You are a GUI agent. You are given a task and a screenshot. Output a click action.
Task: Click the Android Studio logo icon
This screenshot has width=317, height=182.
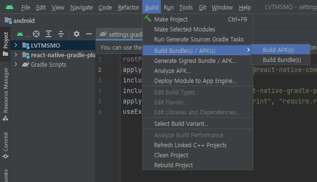click(x=10, y=7)
